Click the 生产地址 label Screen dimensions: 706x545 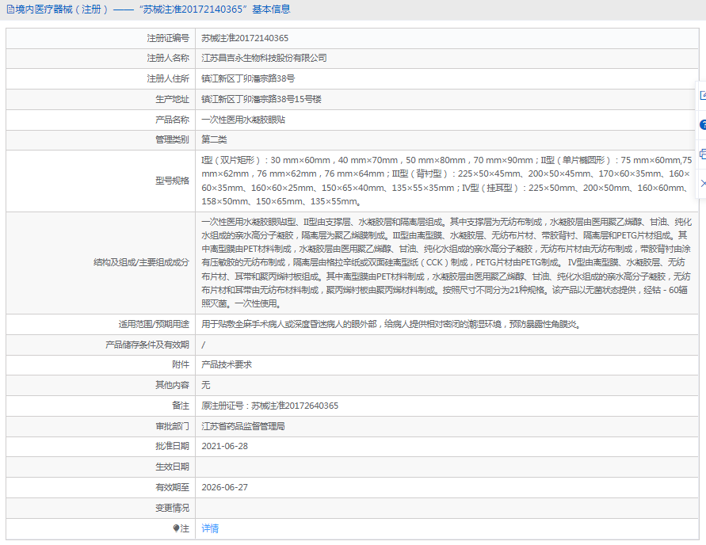173,99
